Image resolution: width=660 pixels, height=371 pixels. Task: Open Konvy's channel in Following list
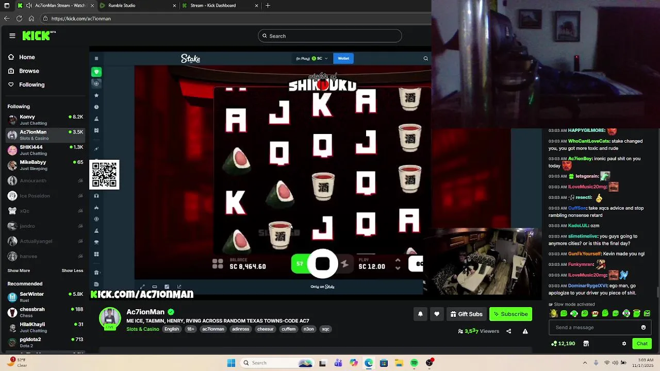point(45,120)
